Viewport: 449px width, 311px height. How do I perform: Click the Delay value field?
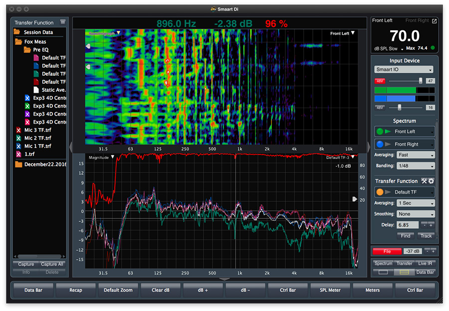(408, 225)
